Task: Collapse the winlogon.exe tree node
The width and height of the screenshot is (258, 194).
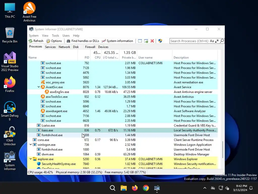Action: 30,144
